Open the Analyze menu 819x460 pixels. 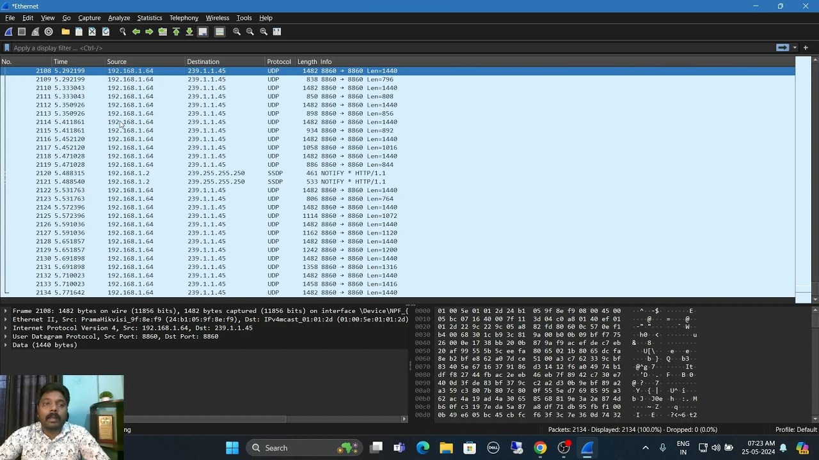[119, 18]
